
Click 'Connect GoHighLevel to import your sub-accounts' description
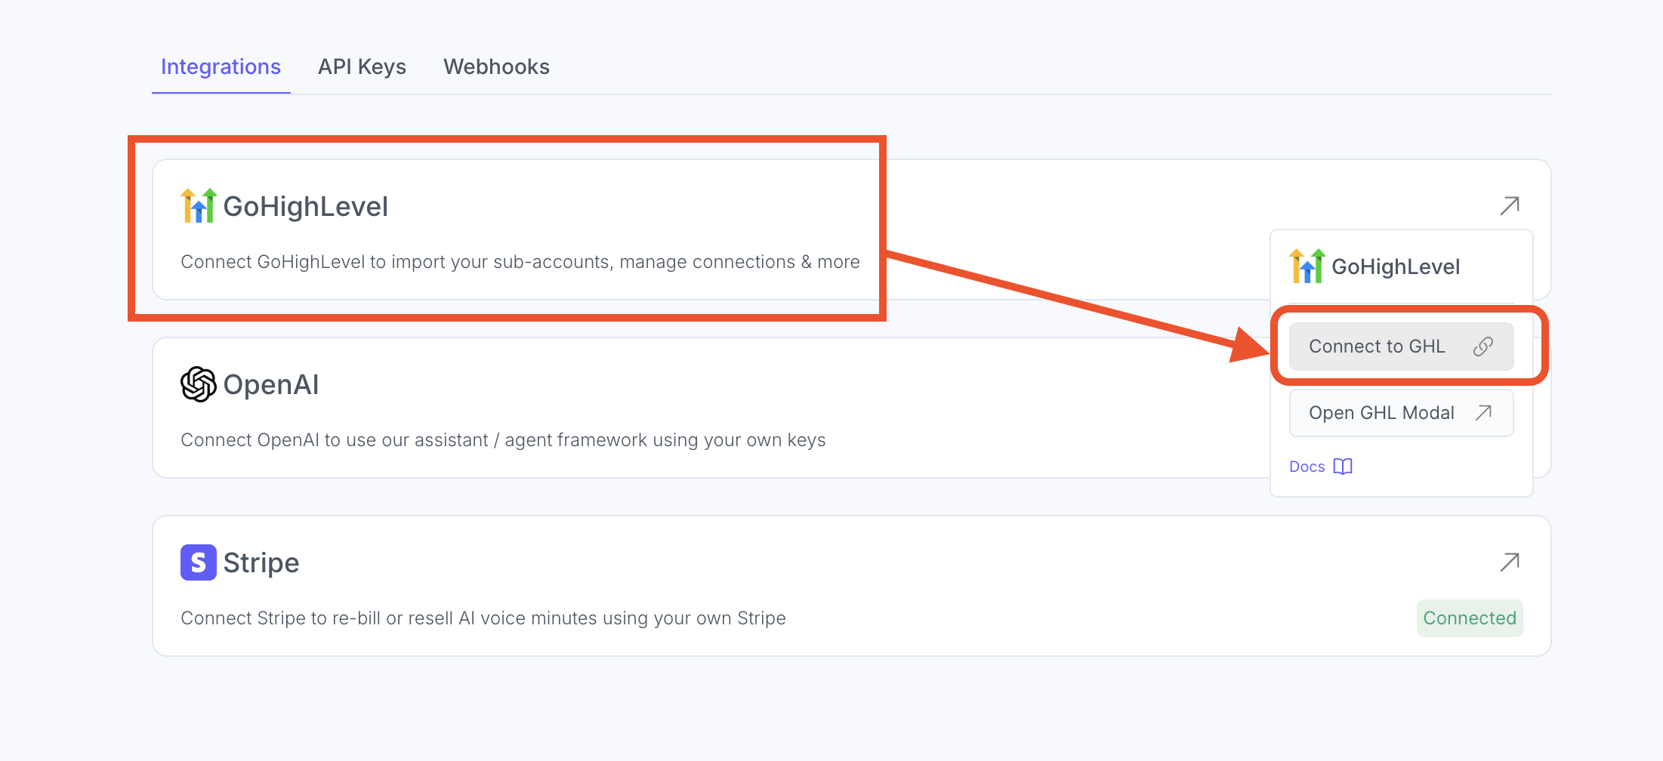(x=520, y=262)
